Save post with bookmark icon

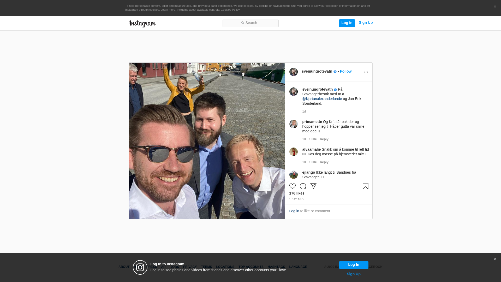tap(365, 186)
